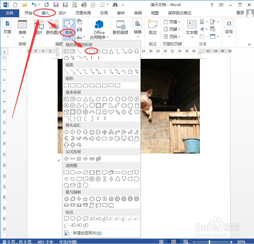Choose the heart basic shape
The width and height of the screenshot is (254, 244).
tap(111, 112)
